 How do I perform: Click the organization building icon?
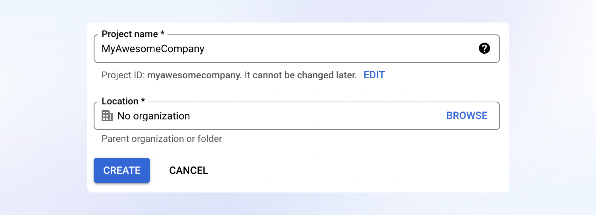point(107,116)
